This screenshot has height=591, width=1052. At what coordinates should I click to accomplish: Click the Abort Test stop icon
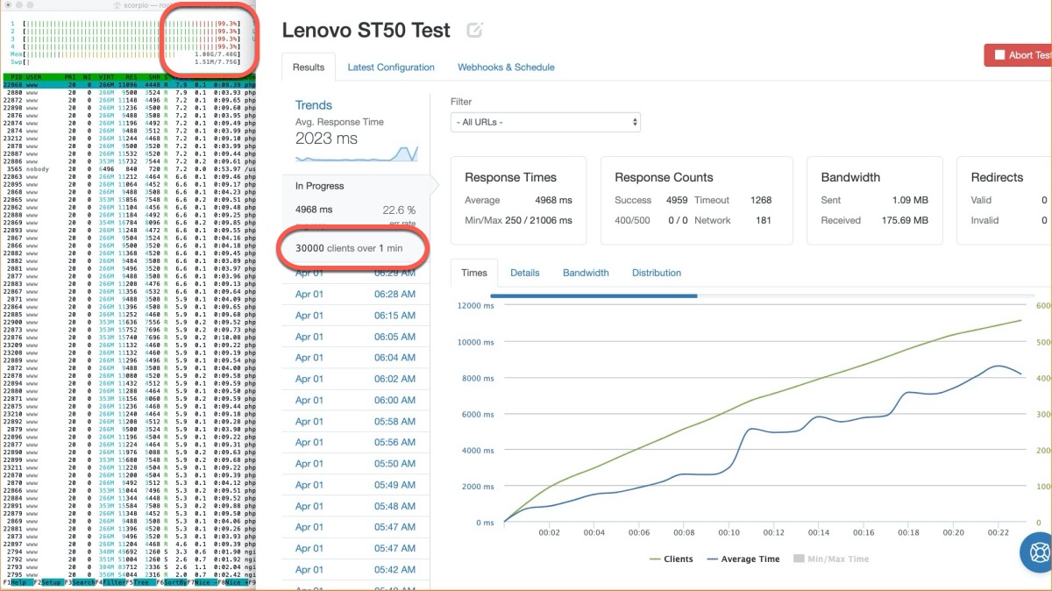[999, 55]
